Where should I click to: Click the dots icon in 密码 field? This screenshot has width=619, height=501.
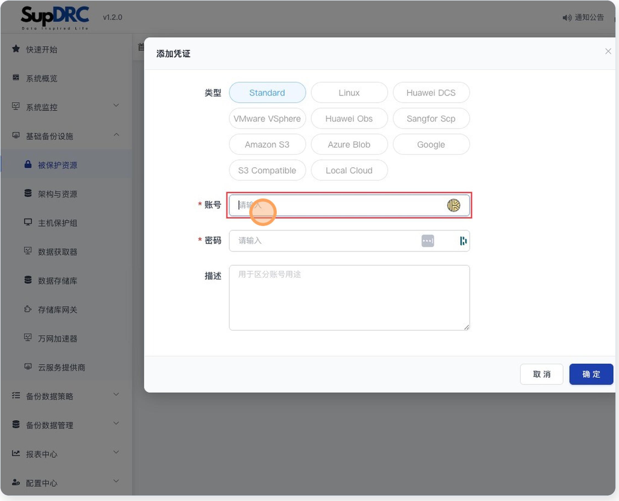click(428, 241)
